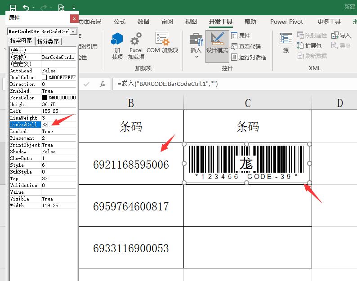Click the embedded CODE-39 barcode control
This screenshot has width=357, height=281.
click(x=246, y=163)
